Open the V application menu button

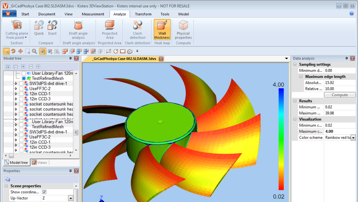tap(9, 14)
